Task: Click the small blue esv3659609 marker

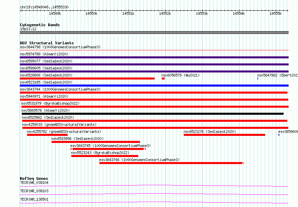Action: click(279, 135)
